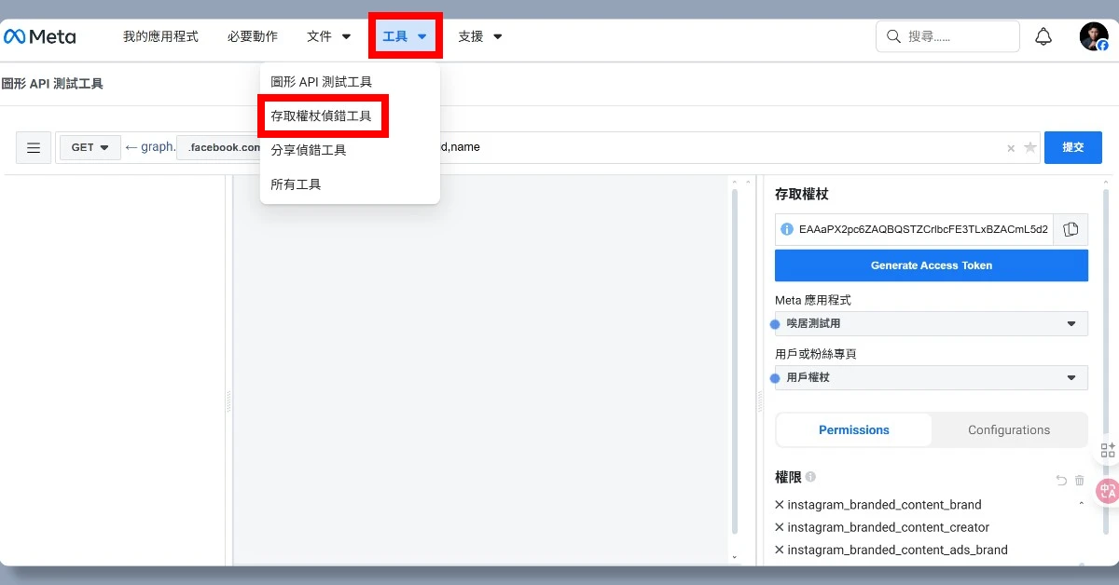The image size is (1119, 585).
Task: Go to 我的應用程式
Action: tap(161, 36)
